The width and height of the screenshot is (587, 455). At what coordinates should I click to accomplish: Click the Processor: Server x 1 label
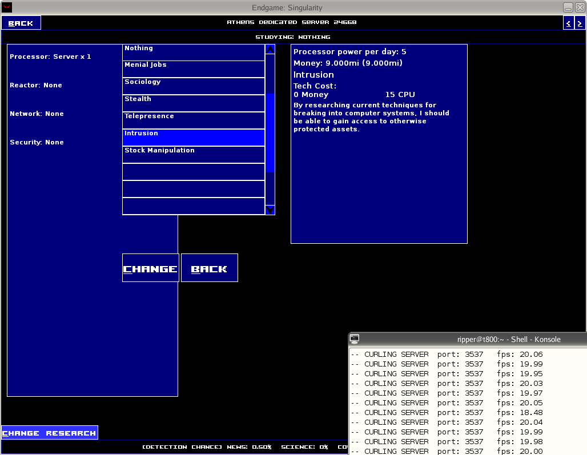[50, 57]
